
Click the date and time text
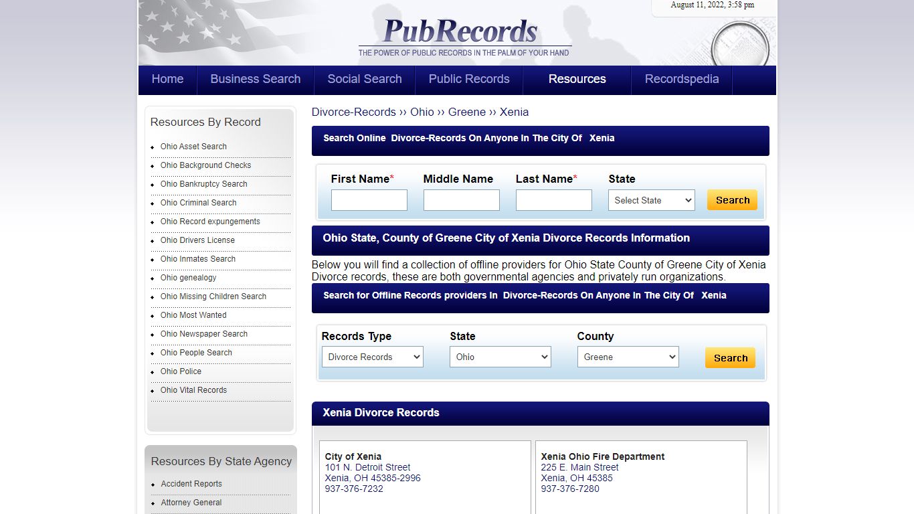713,5
